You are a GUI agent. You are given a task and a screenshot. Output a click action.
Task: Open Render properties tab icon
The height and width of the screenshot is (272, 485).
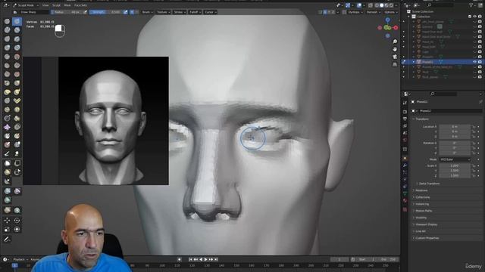click(405, 111)
